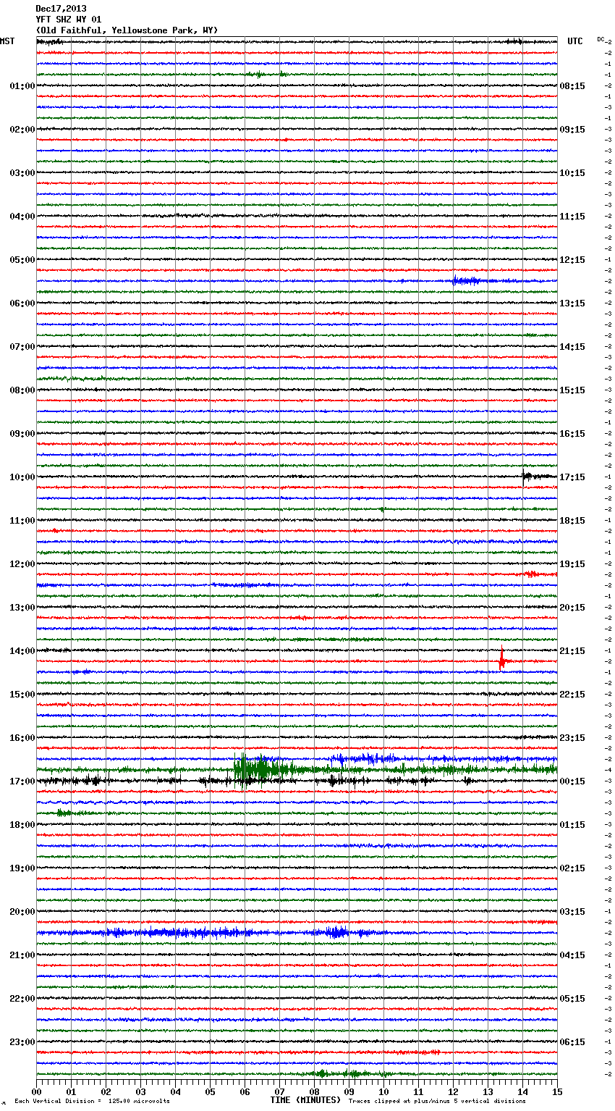Click the UTC column header
This screenshot has width=615, height=1111.
pyautogui.click(x=575, y=41)
